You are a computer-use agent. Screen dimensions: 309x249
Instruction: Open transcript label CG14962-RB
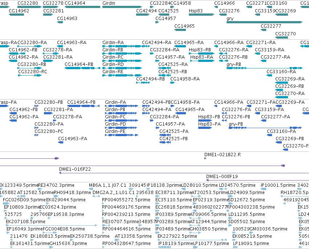point(23,50)
